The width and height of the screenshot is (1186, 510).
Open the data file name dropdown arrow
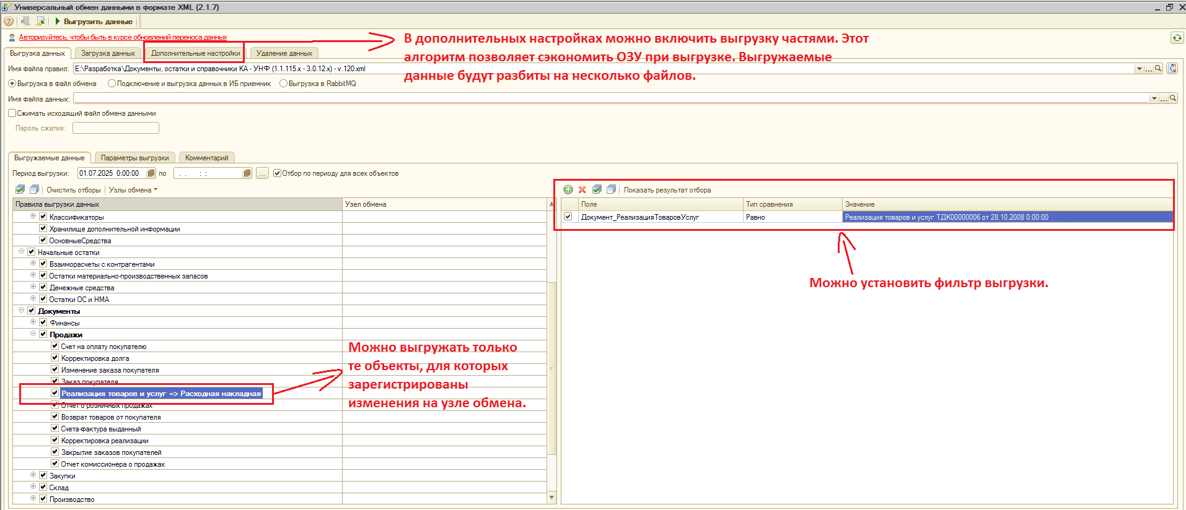[x=1154, y=98]
